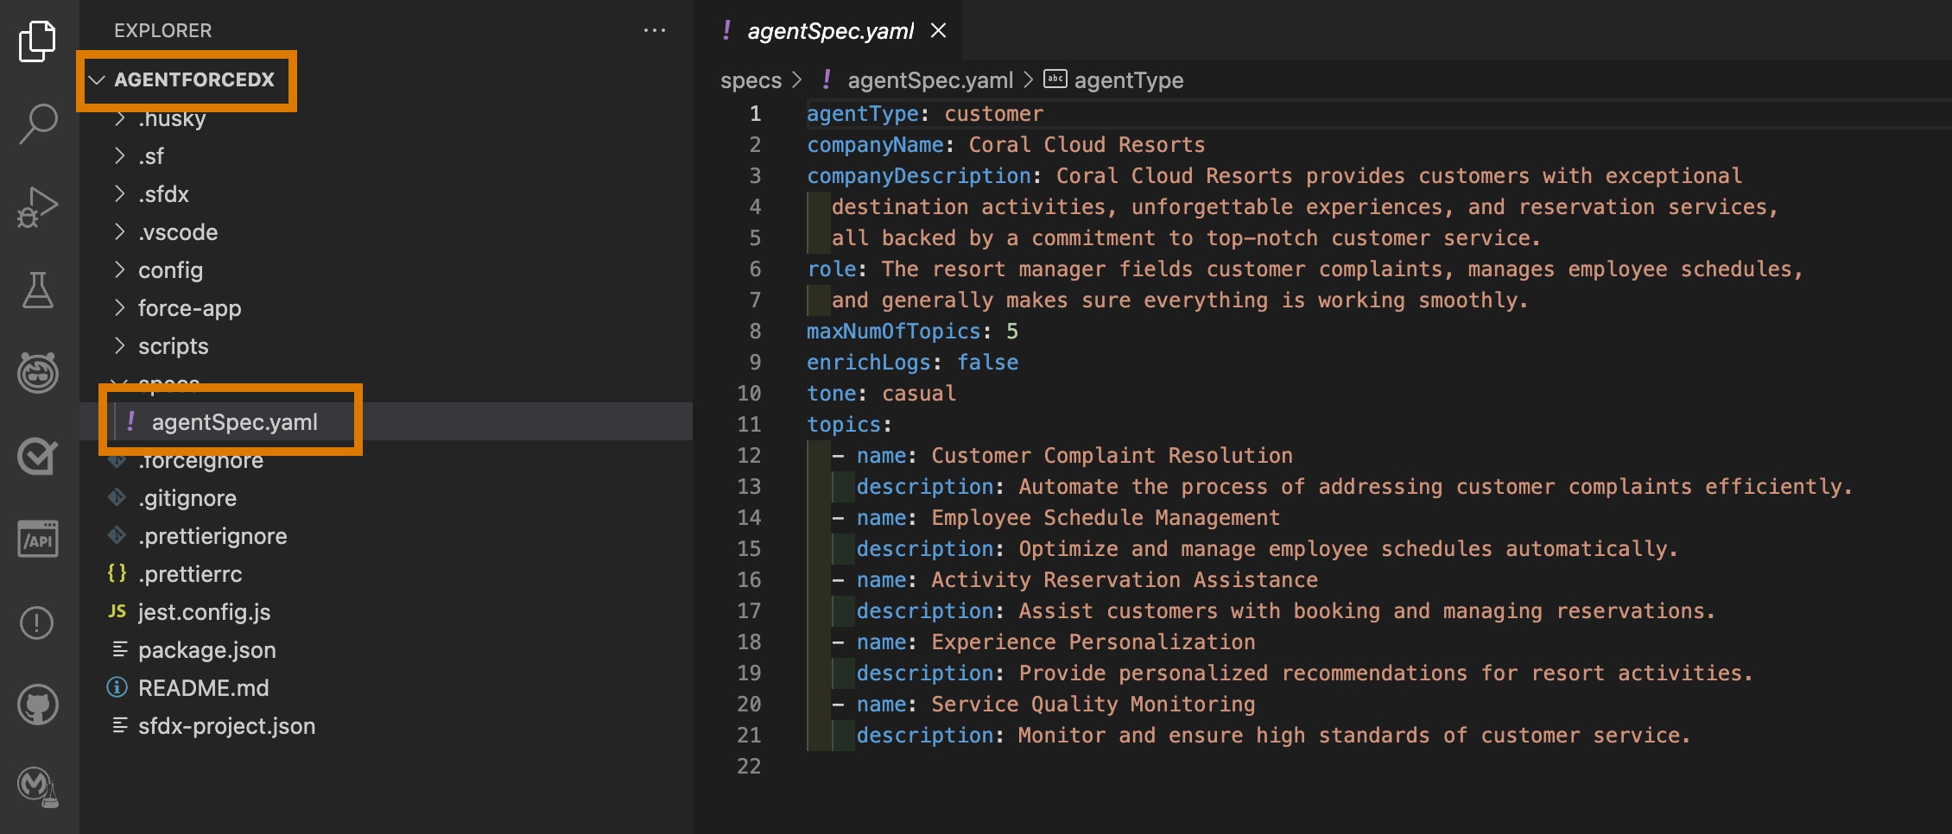
Task: Open the circled exclamation mark view
Action: click(37, 622)
